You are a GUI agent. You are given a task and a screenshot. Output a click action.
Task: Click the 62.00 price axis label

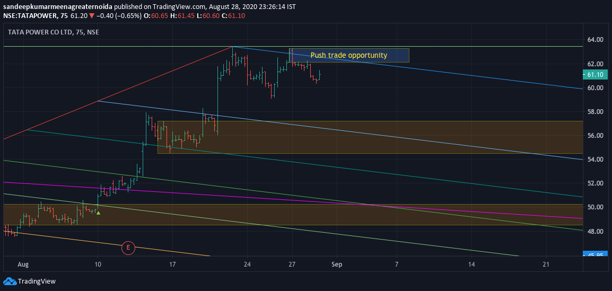596,64
